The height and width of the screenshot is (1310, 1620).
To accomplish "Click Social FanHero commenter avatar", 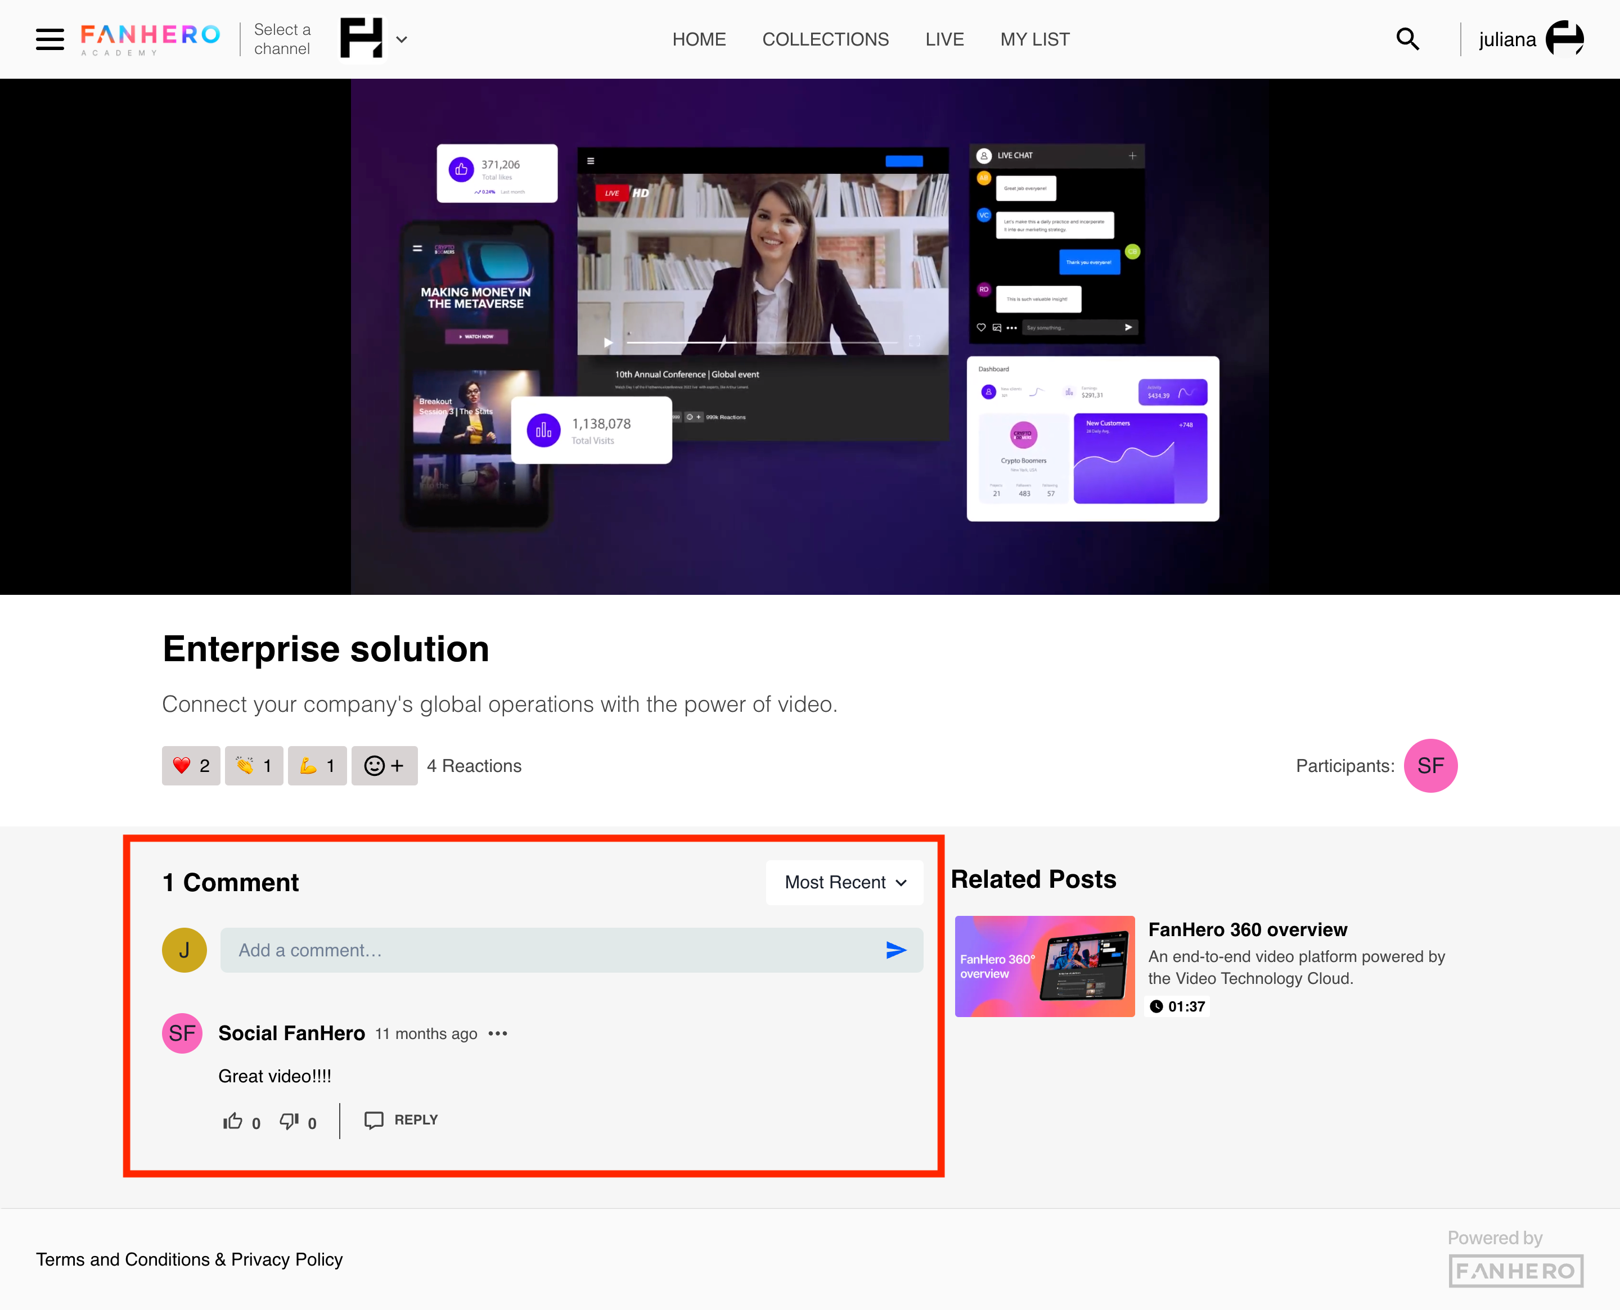I will point(182,1033).
